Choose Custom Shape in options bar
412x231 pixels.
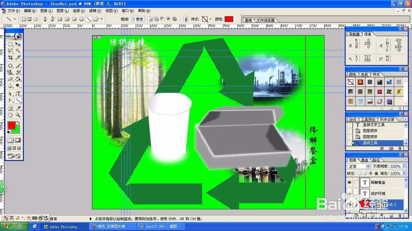96,19
